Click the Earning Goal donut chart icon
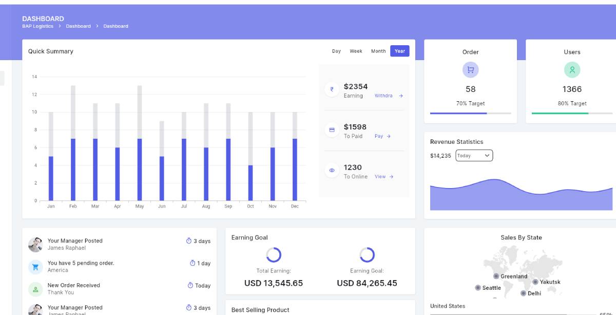Screen dimensions: 616x315 (x=367, y=255)
